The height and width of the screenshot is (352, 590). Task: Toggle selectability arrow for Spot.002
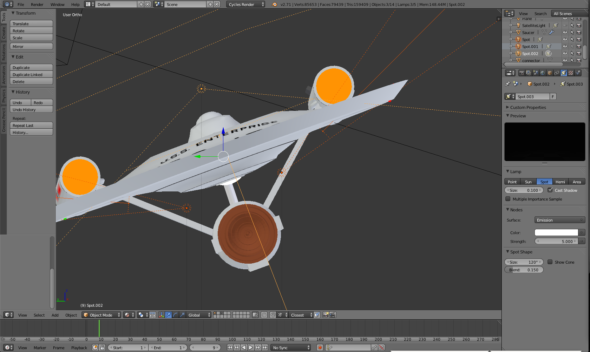572,53
